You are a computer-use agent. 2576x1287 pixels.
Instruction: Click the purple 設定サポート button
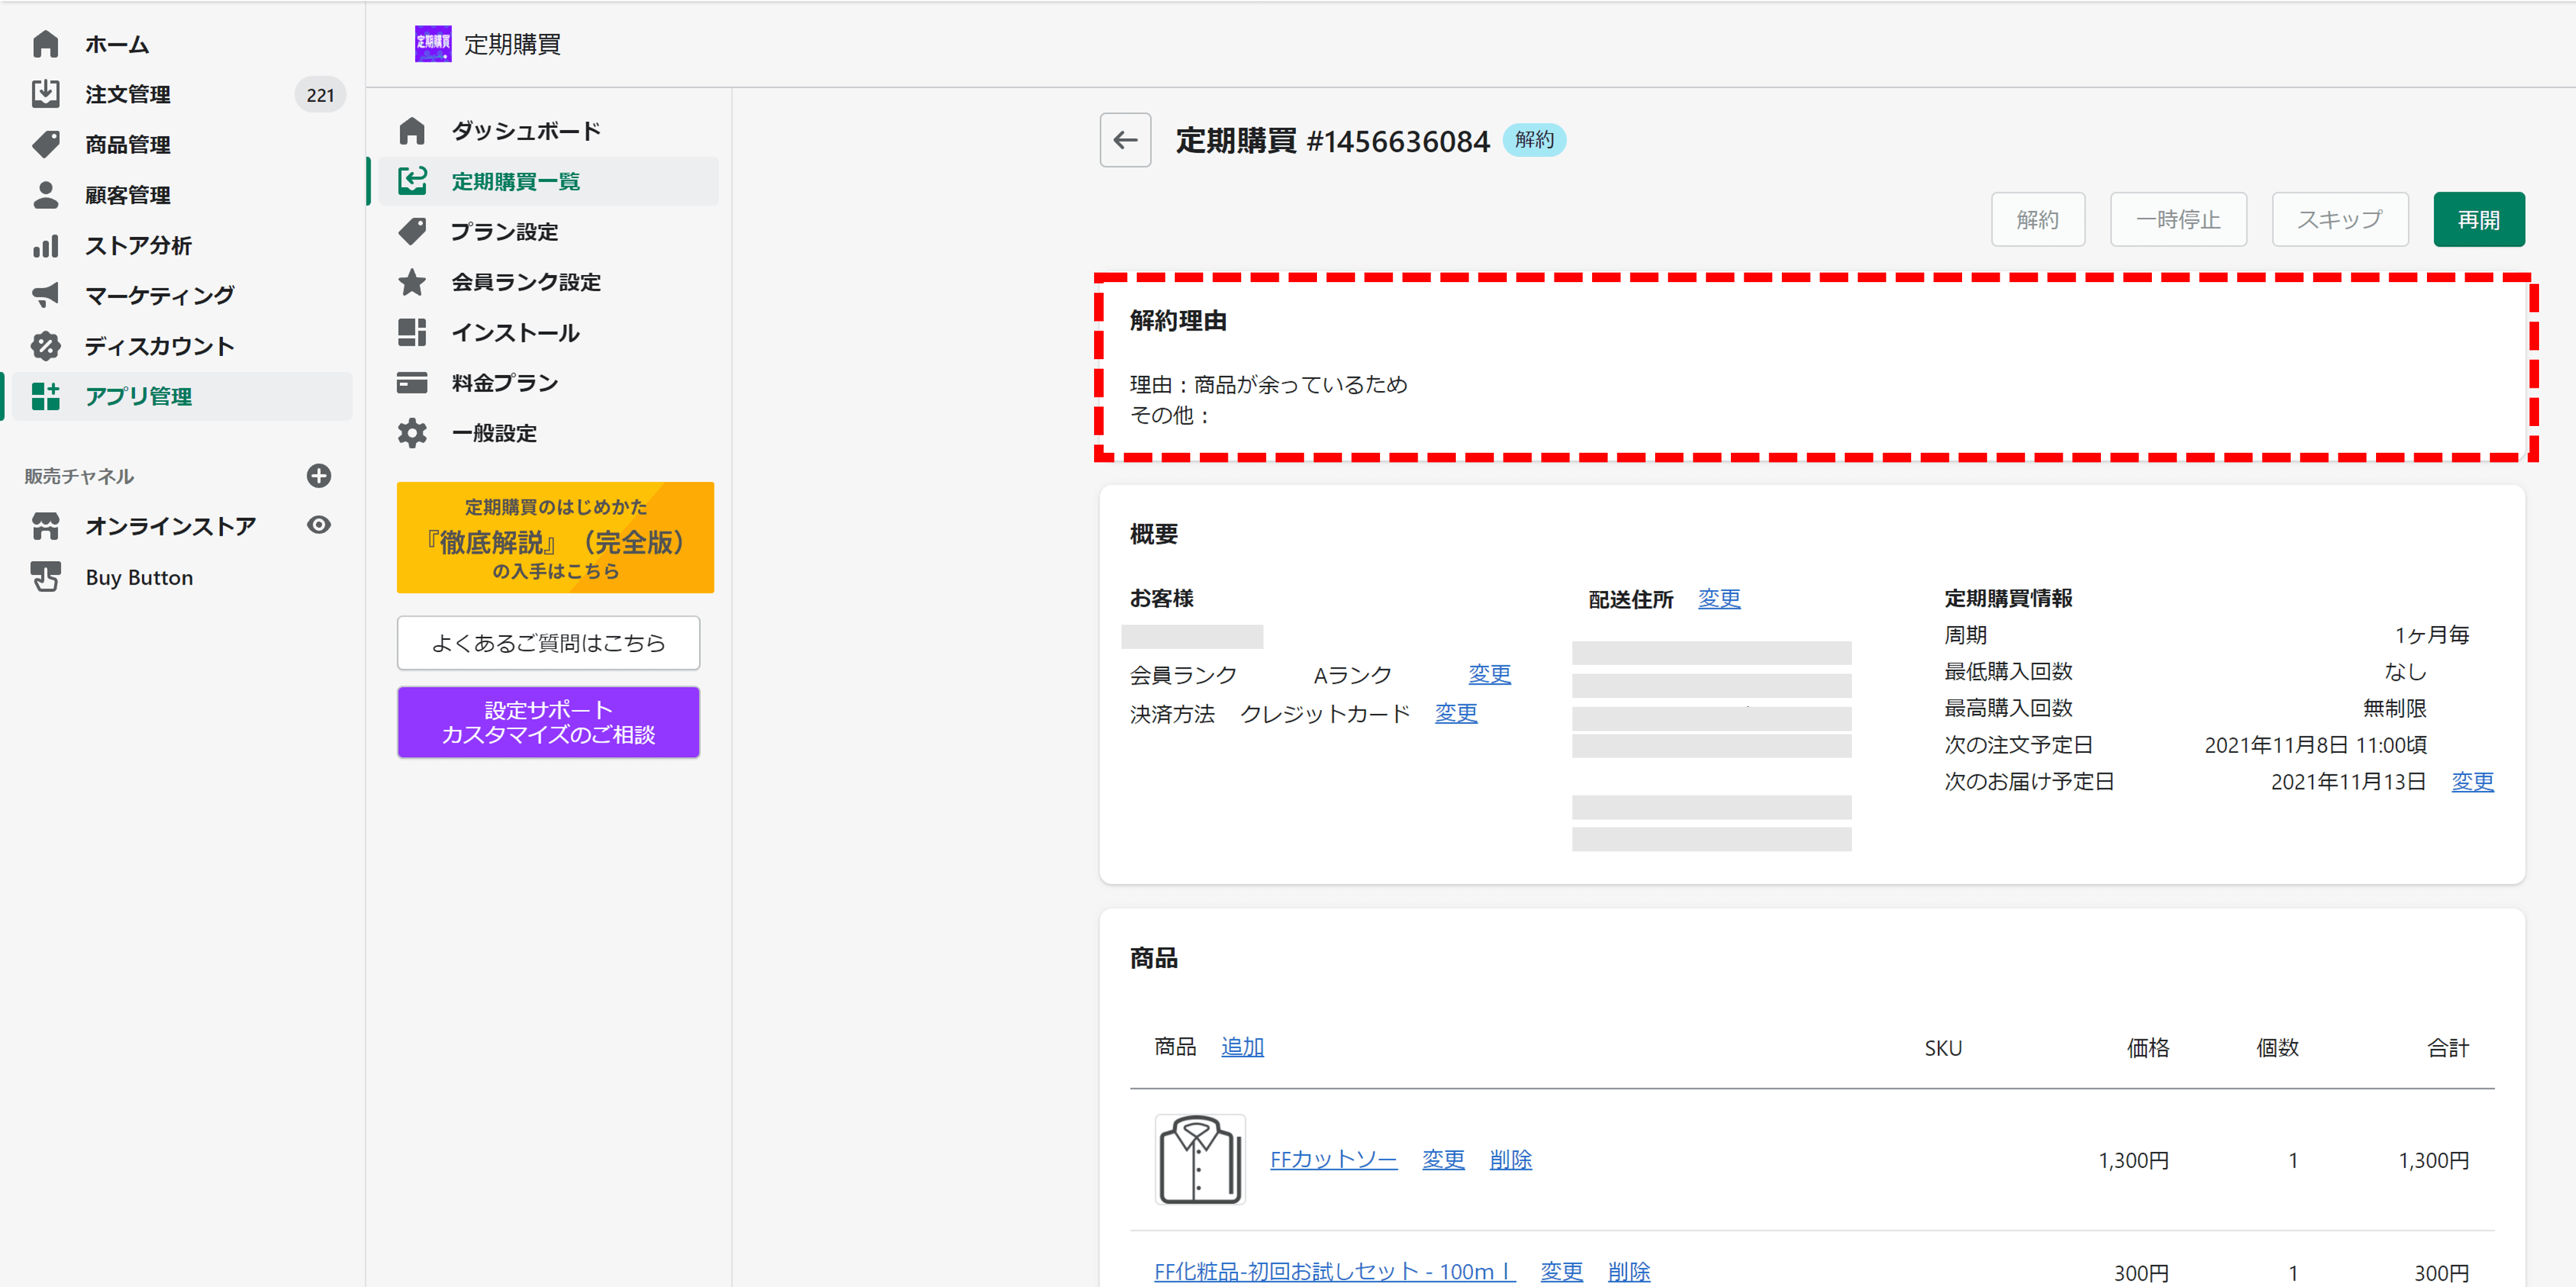point(548,722)
